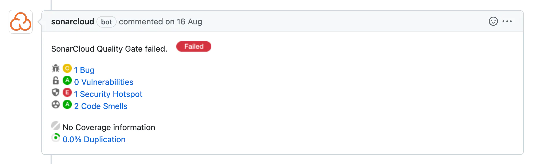
Task: Click the shield Security Hotspot icon
Action: (x=55, y=92)
